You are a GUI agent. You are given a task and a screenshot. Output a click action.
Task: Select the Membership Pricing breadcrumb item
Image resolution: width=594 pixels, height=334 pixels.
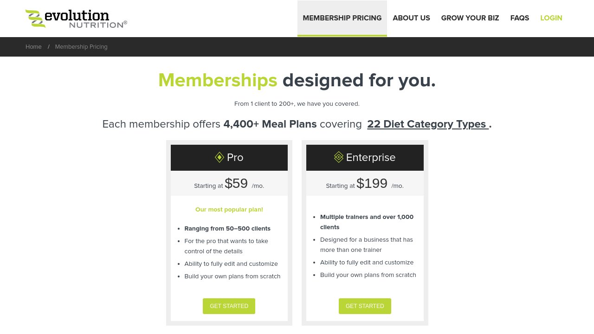pyautogui.click(x=81, y=47)
